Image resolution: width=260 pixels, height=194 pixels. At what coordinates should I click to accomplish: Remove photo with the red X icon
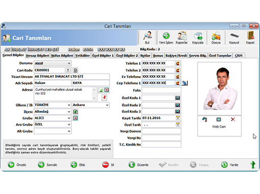tap(233, 119)
